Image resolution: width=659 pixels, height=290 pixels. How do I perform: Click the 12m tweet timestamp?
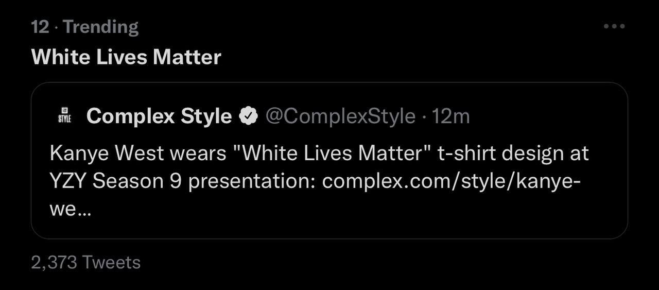451,116
